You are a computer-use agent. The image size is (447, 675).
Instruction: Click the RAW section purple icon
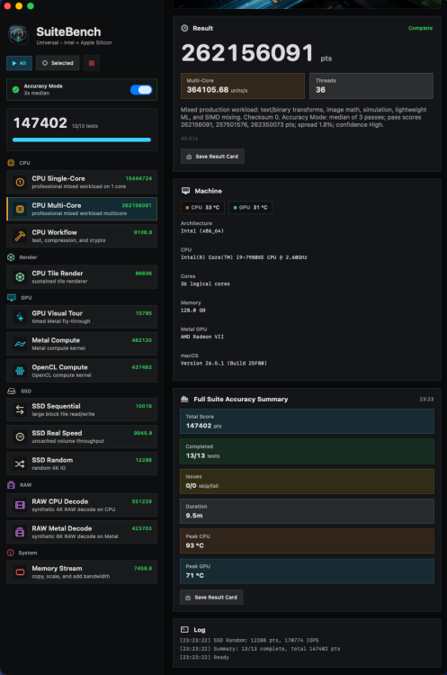11,485
